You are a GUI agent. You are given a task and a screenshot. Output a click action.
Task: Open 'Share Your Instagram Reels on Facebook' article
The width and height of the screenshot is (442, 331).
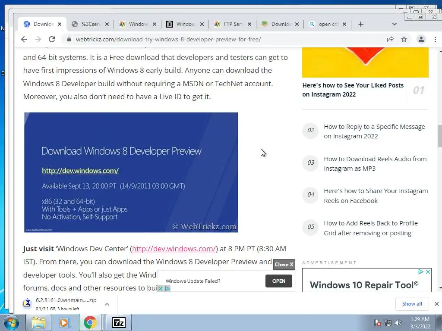tap(376, 196)
